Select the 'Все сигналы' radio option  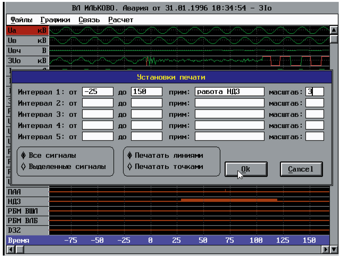pos(24,155)
